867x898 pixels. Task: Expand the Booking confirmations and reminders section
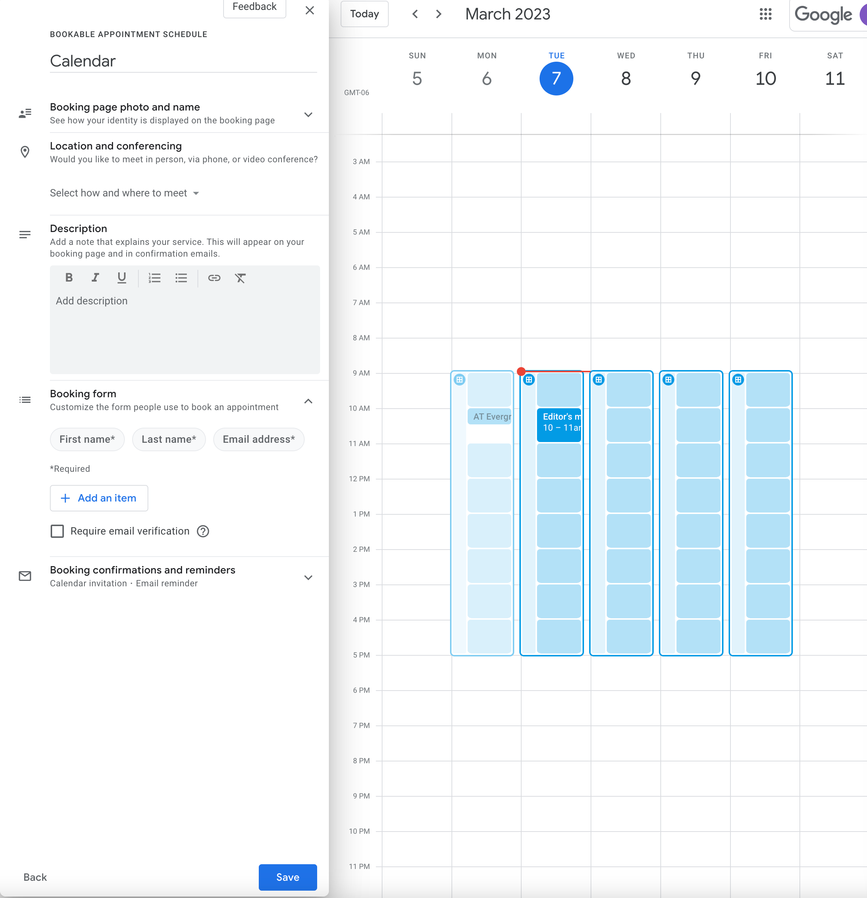(x=308, y=576)
